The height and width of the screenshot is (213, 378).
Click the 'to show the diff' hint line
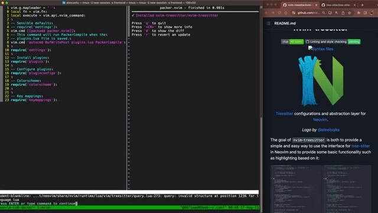pos(158,31)
